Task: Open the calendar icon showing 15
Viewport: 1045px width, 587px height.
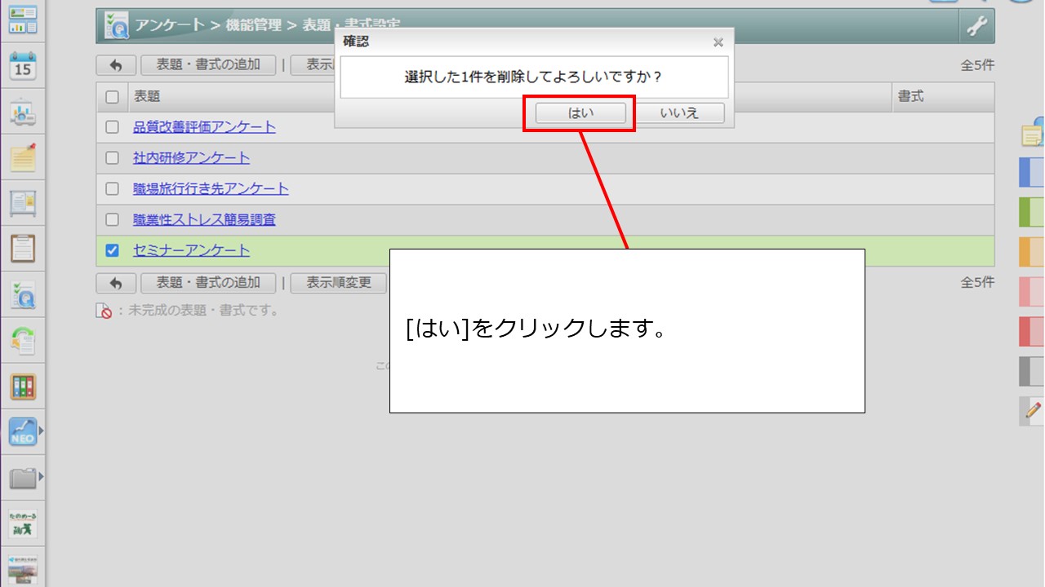Action: tap(23, 66)
